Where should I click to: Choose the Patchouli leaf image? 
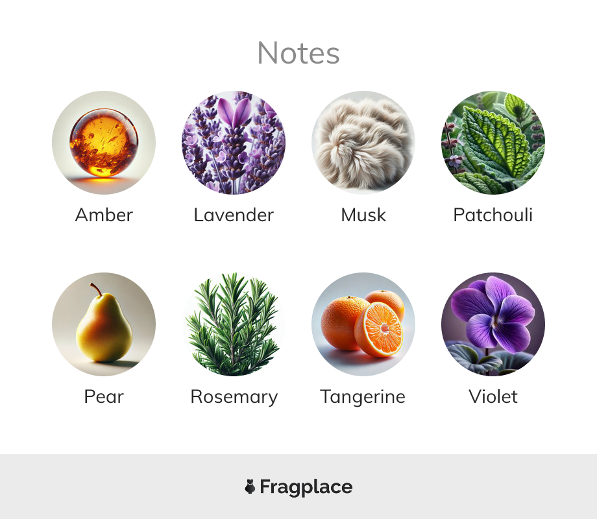(x=493, y=143)
